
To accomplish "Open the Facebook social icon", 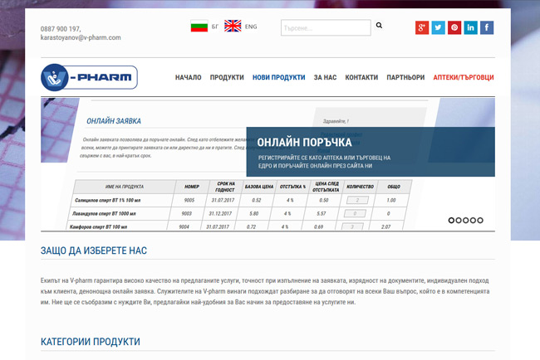I will pos(487,27).
